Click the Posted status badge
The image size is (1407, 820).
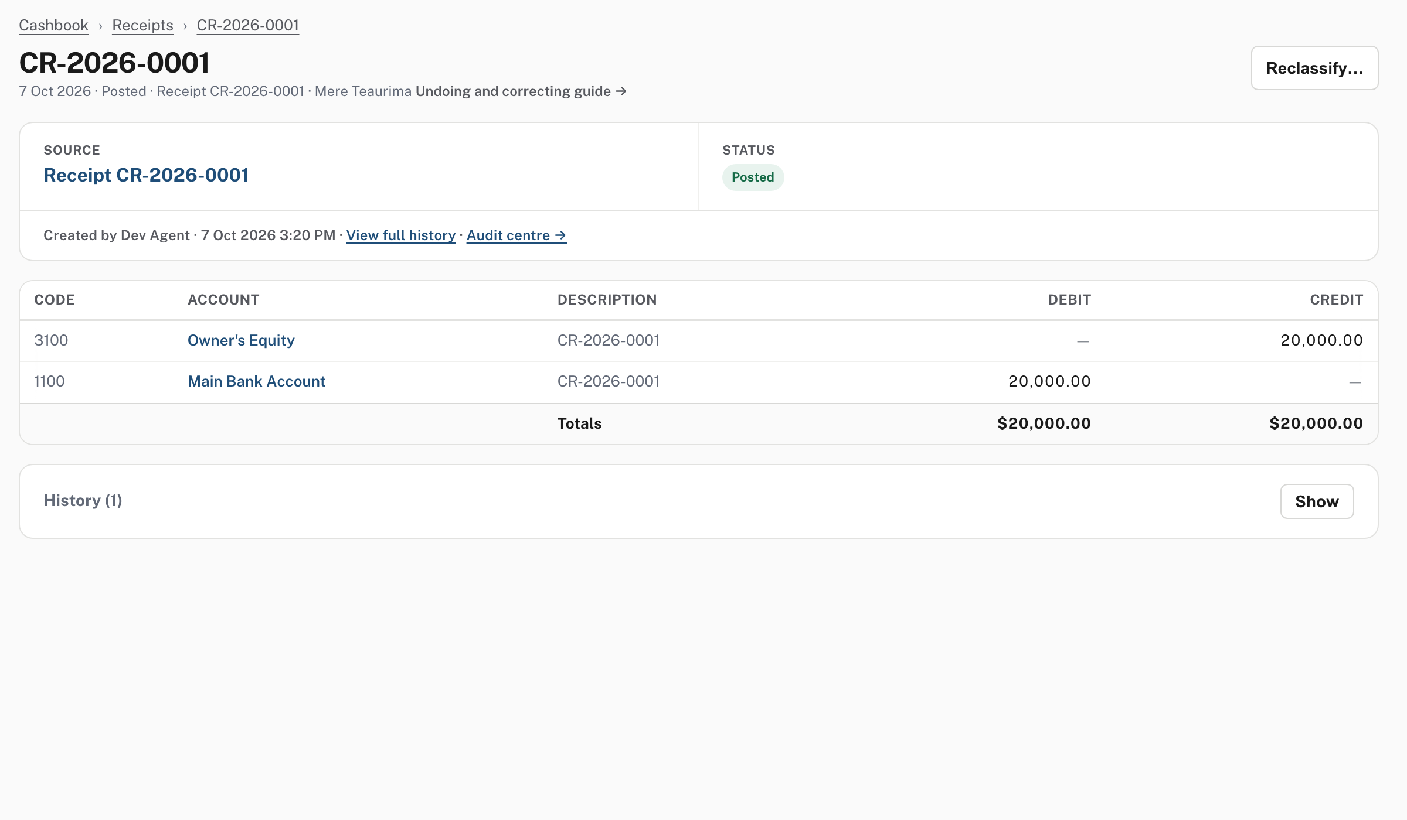click(753, 177)
